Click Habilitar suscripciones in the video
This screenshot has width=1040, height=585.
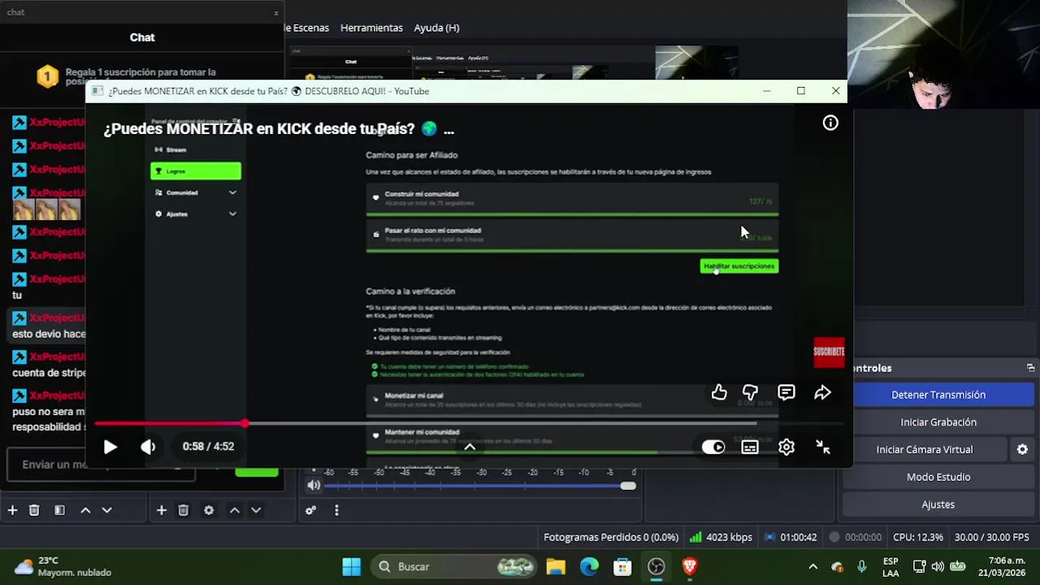pos(739,266)
